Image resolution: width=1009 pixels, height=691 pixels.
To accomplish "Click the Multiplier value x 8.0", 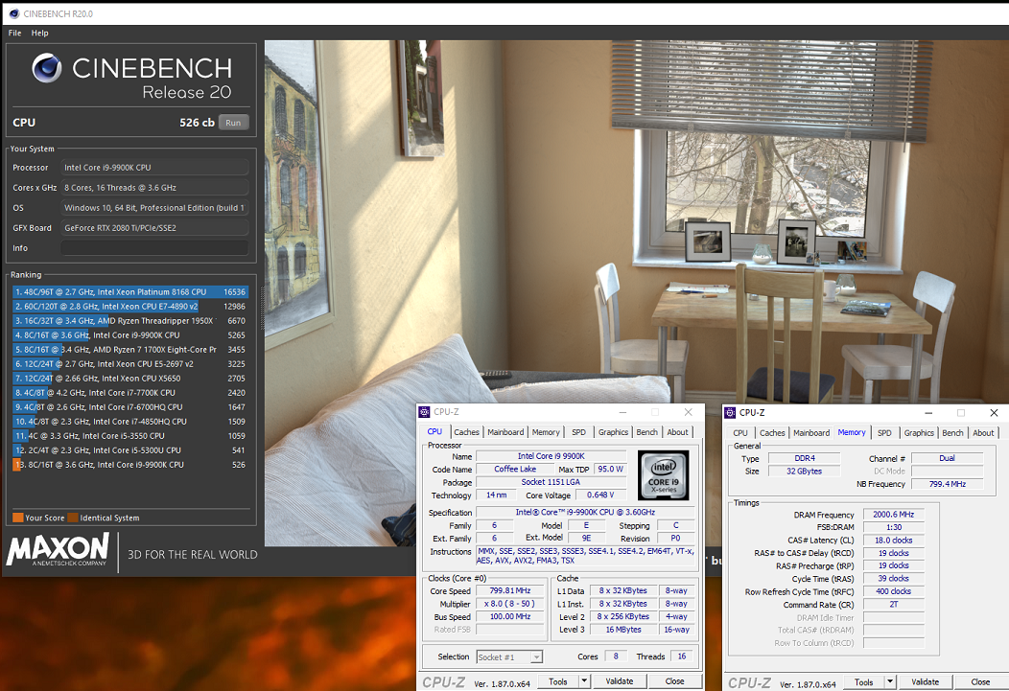I will [510, 604].
